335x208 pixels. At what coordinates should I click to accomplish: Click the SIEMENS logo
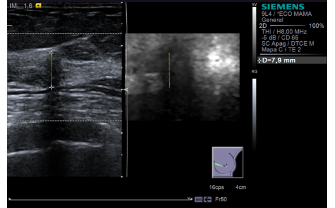283,7
